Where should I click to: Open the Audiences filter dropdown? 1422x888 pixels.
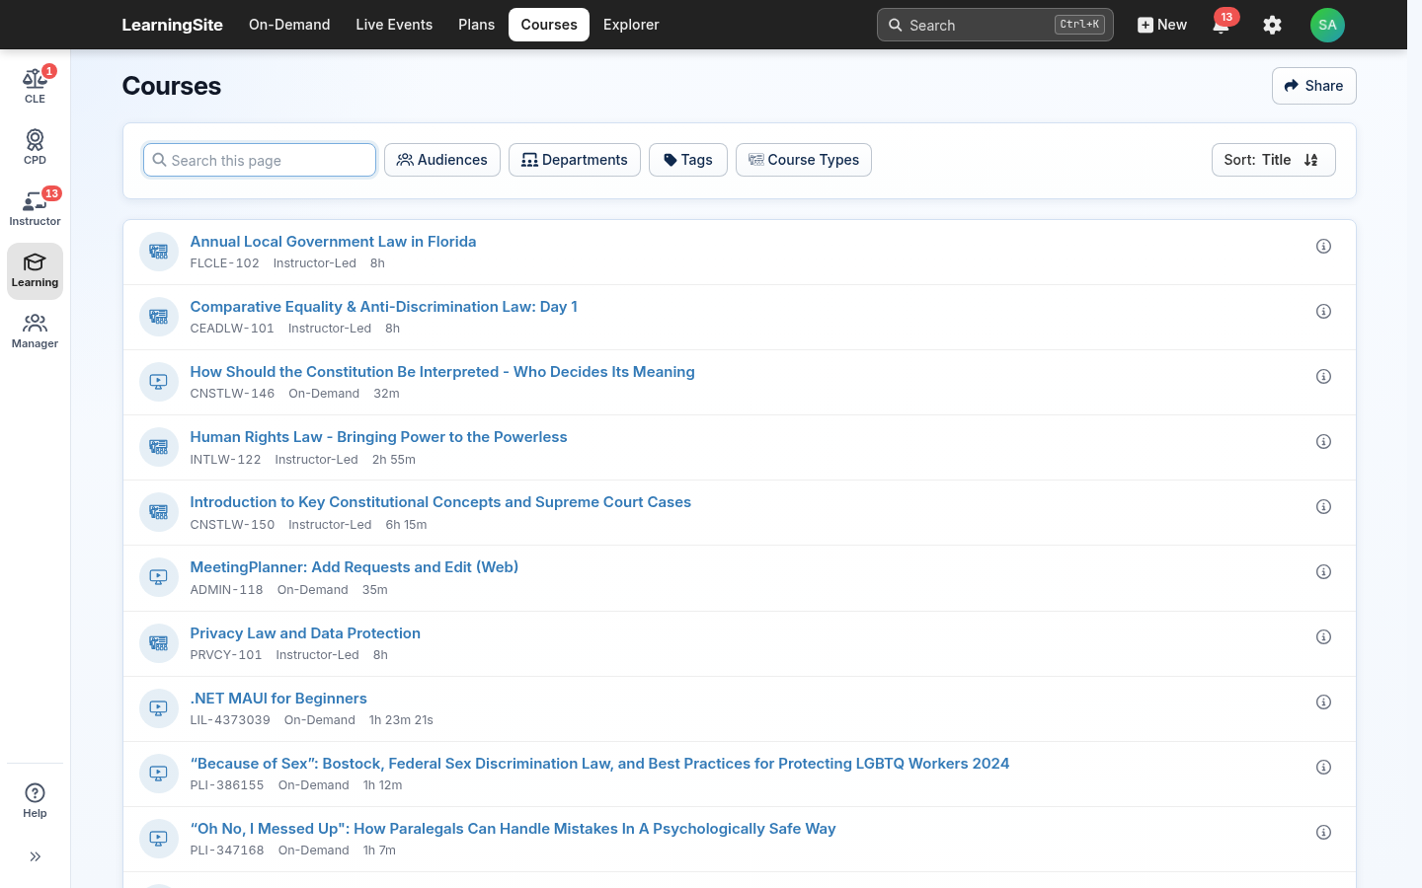pyautogui.click(x=442, y=160)
